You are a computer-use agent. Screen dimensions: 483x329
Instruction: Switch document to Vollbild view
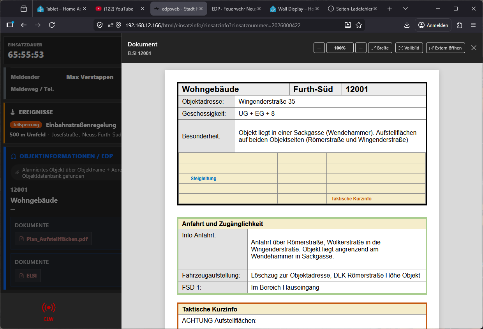click(x=409, y=48)
